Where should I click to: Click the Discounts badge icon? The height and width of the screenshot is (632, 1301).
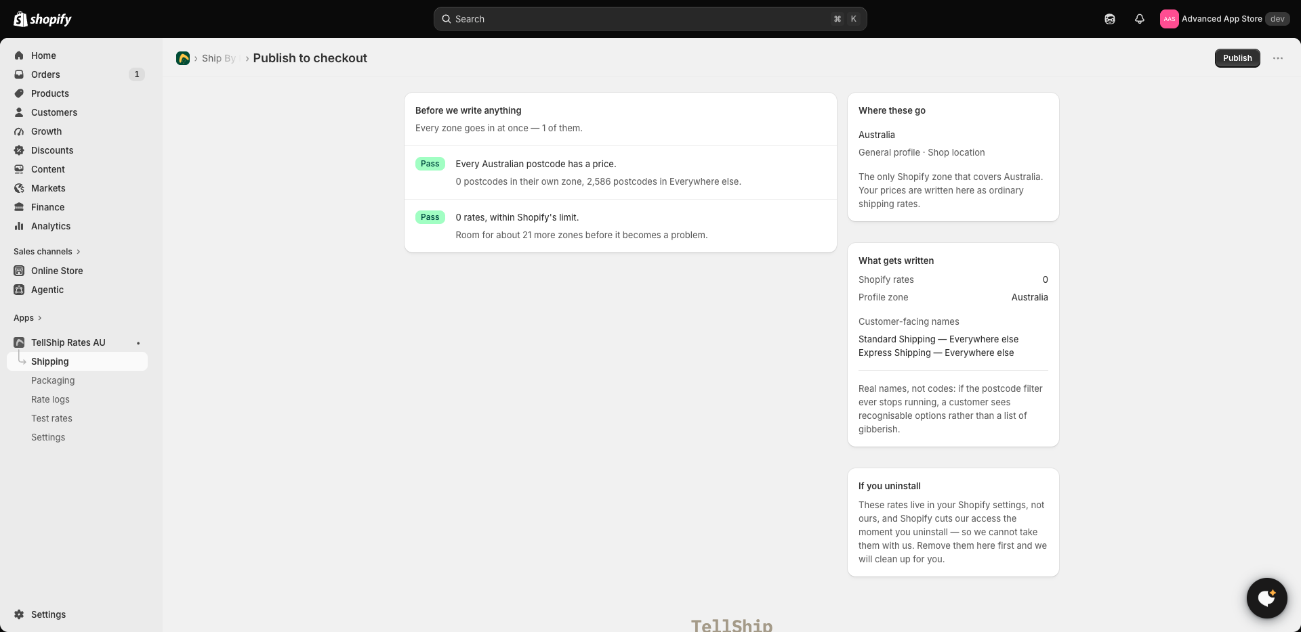19,150
